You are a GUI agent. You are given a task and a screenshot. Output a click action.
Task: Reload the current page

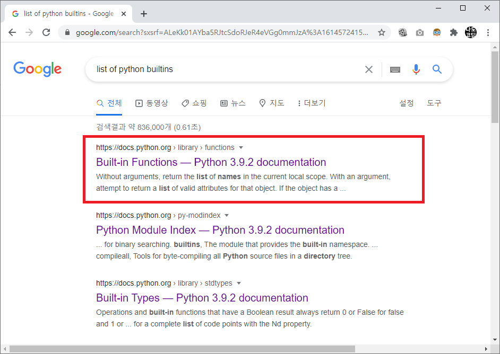tap(46, 32)
